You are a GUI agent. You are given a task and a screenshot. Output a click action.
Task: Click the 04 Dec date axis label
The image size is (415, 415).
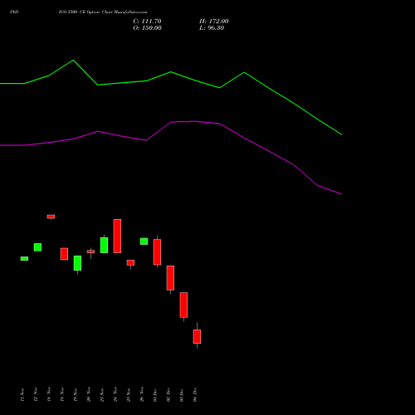pyautogui.click(x=195, y=394)
